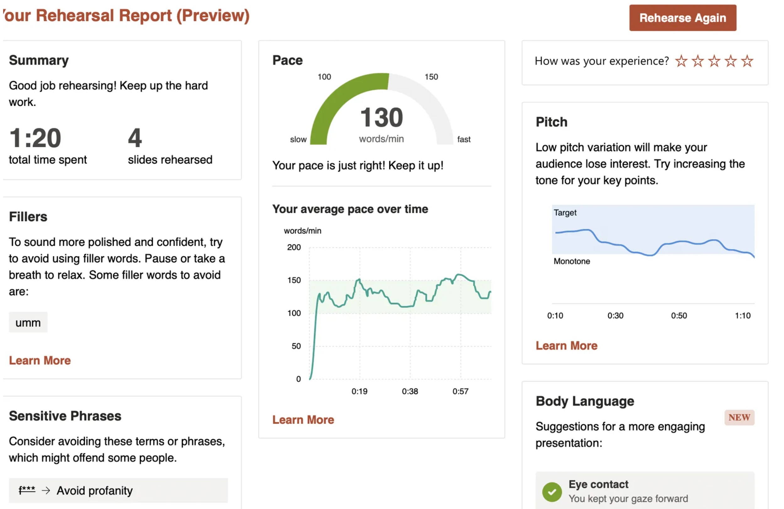The image size is (784, 509).
Task: Select the Eye contact suggestion card
Action: point(645,490)
